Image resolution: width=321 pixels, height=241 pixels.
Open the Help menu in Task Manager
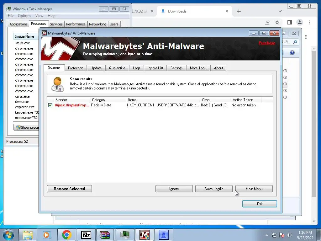pos(52,16)
